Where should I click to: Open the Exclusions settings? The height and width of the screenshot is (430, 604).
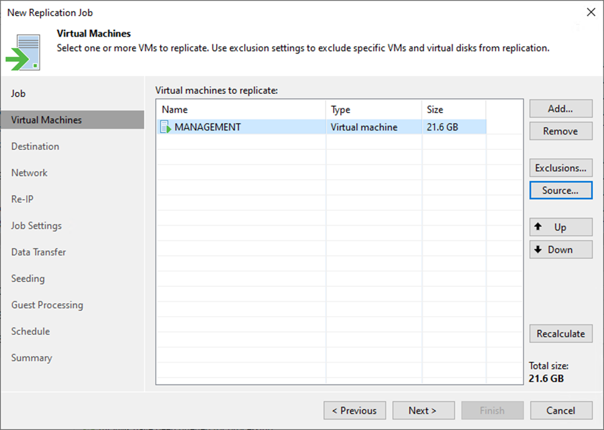coord(560,168)
